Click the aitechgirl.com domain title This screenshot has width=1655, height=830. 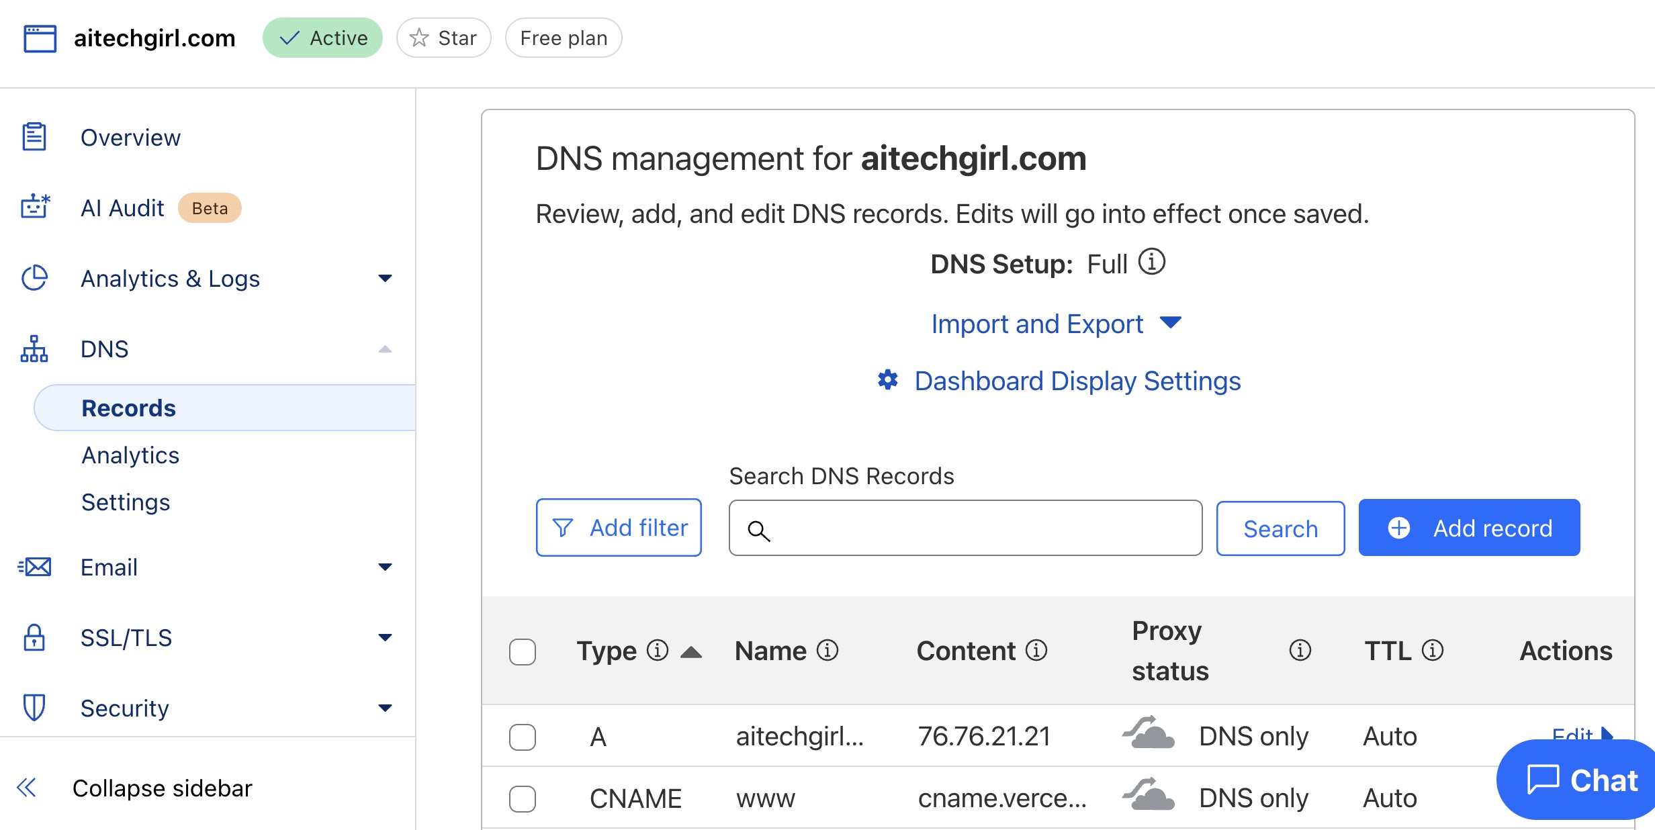pos(154,38)
